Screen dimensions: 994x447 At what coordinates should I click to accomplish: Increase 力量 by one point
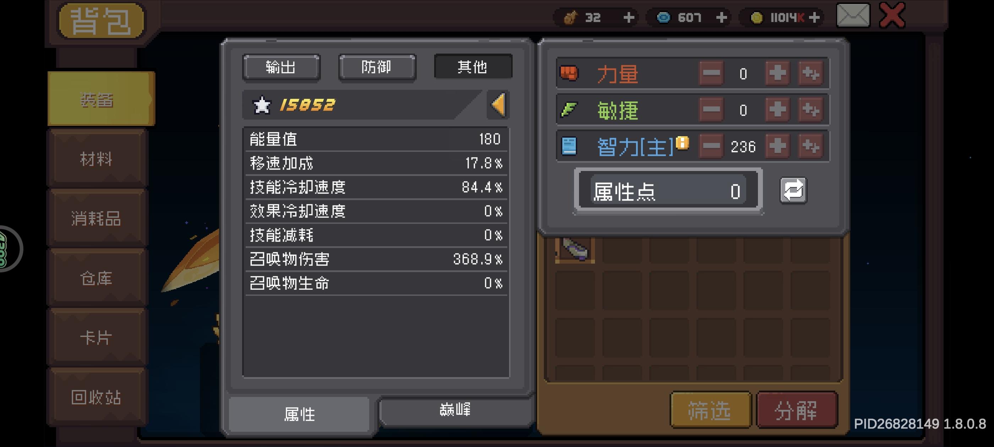coord(777,73)
